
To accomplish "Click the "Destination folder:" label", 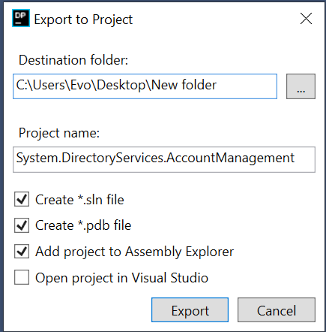I will pyautogui.click(x=73, y=60).
